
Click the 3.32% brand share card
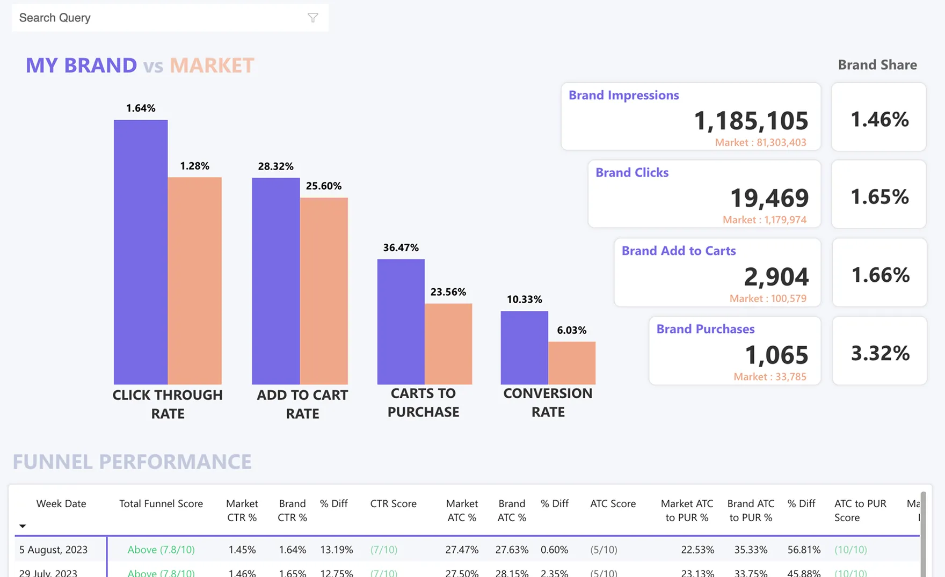coord(879,350)
